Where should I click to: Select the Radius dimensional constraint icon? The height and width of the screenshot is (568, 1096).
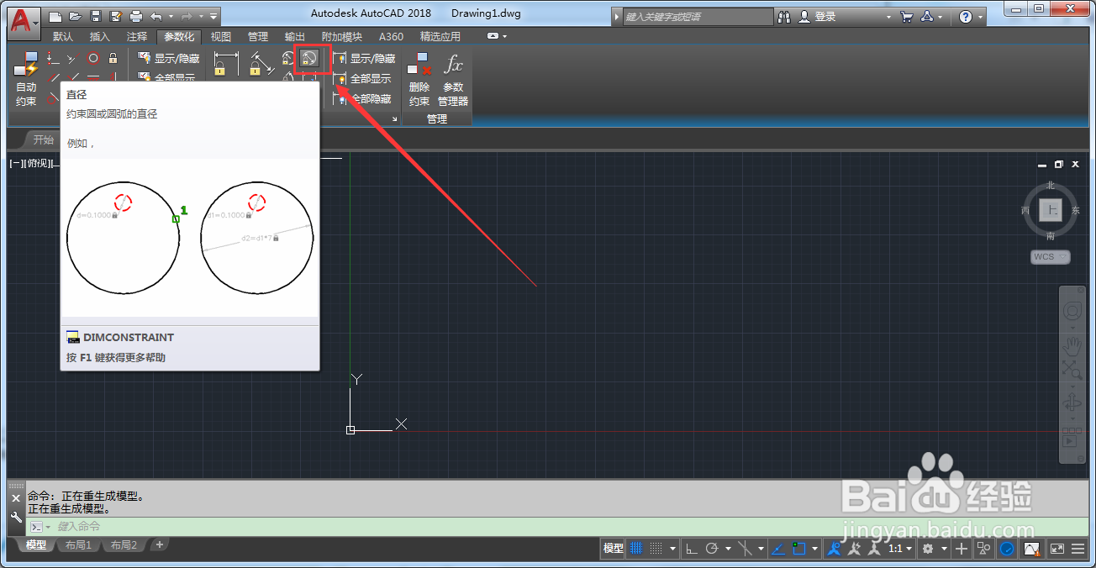[288, 58]
